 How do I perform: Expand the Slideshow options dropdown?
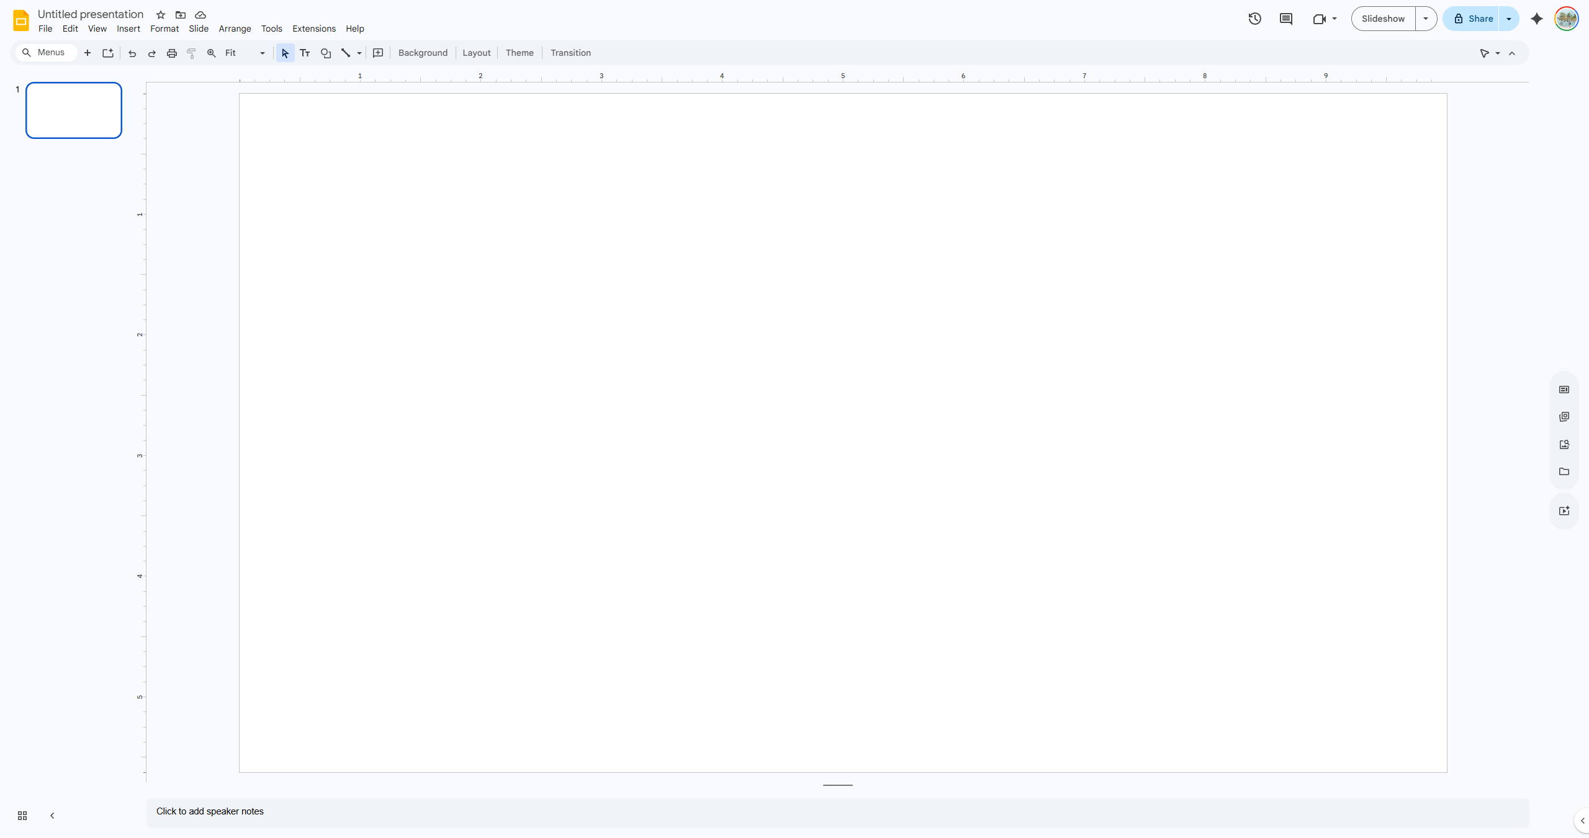1426,19
